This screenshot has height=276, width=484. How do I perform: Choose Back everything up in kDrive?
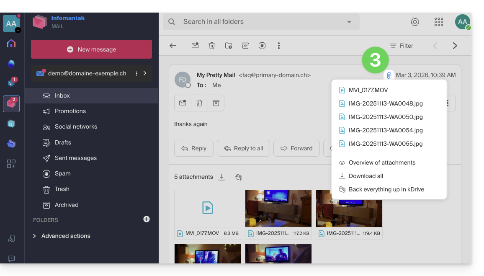click(386, 189)
